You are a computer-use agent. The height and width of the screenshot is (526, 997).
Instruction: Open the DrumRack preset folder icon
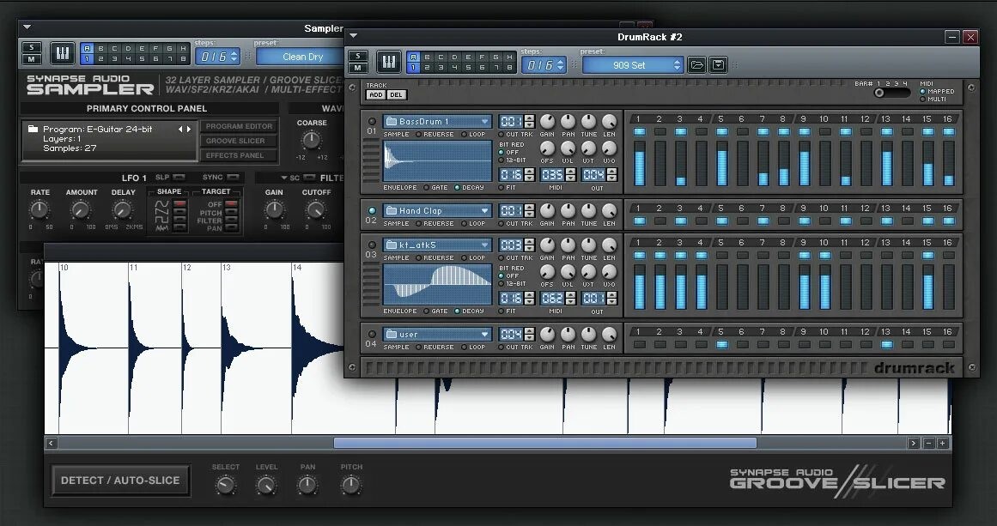(696, 65)
